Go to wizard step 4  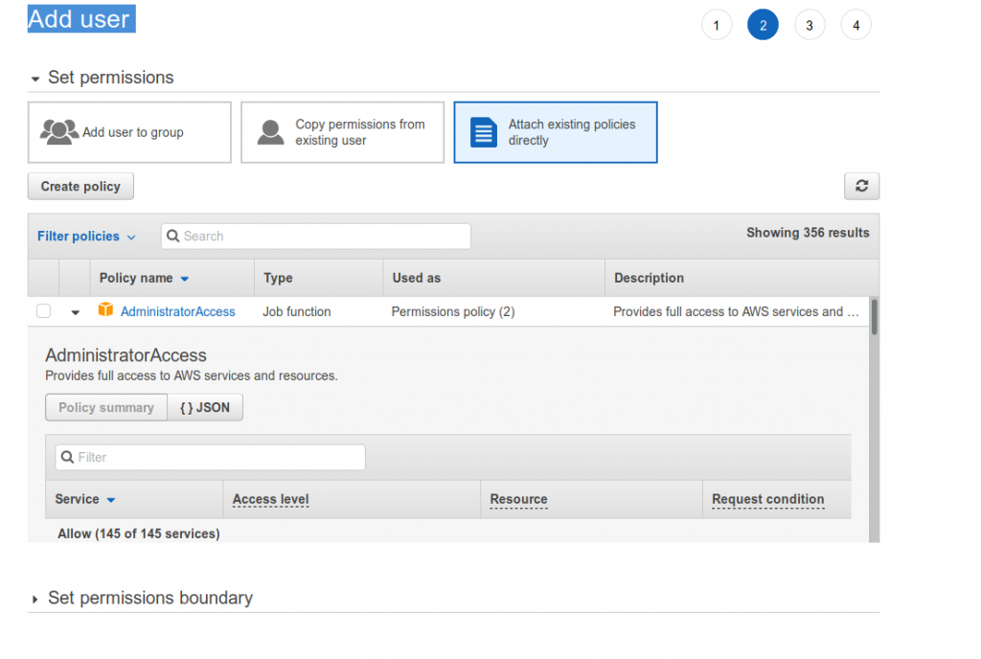[x=856, y=26]
